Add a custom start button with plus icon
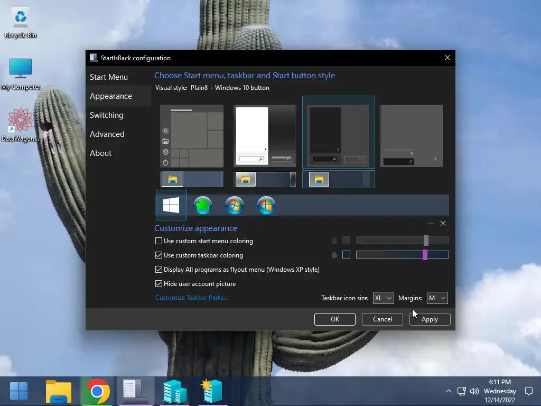The width and height of the screenshot is (541, 406). pos(430,224)
